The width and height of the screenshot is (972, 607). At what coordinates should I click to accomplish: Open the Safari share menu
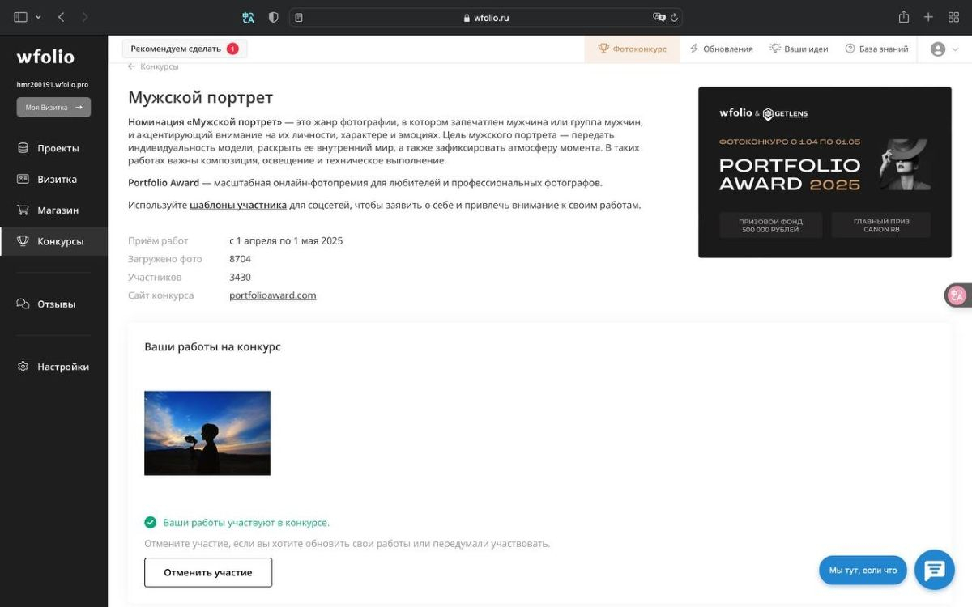click(904, 17)
